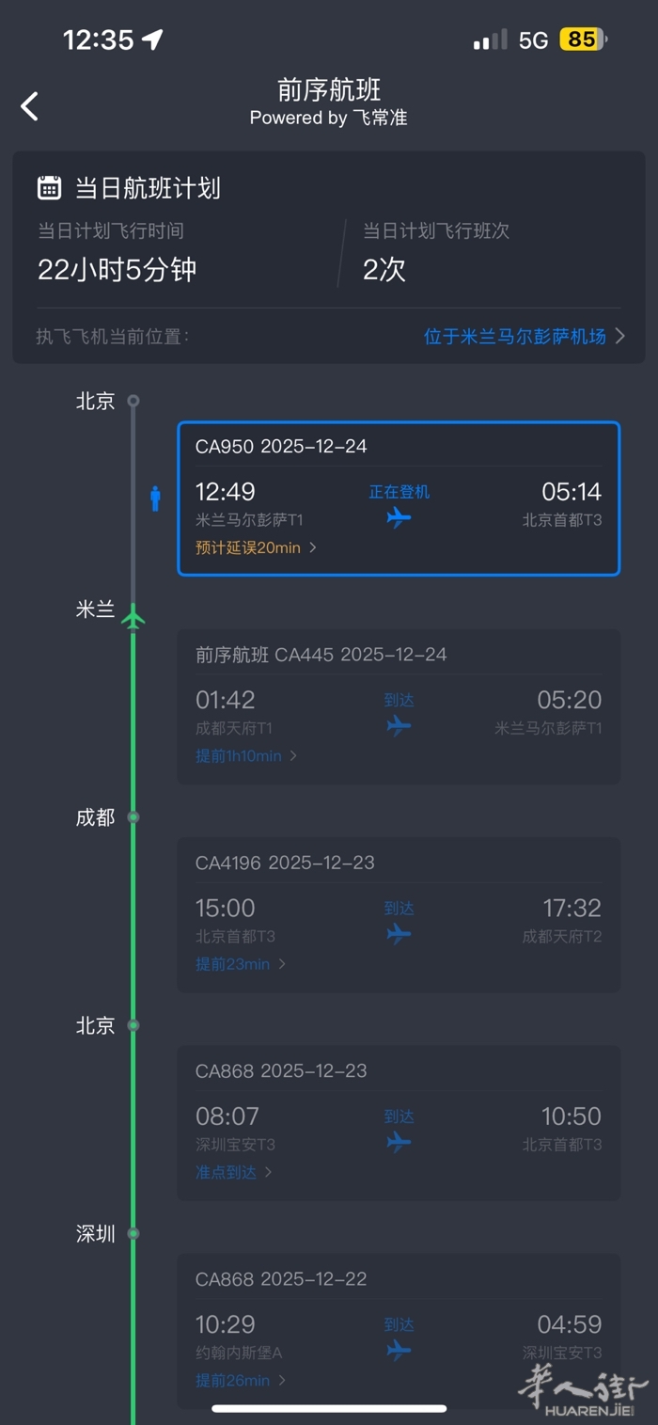
Task: Tap the green airplane marker at 米兰
Action: click(x=133, y=618)
